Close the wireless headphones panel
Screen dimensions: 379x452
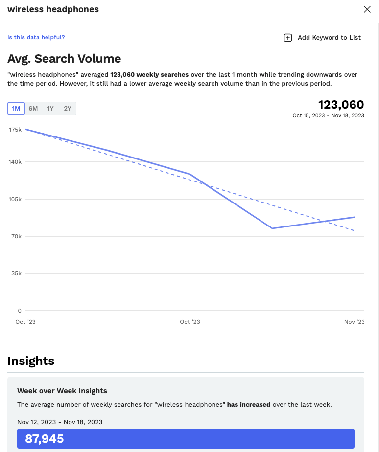tap(367, 9)
